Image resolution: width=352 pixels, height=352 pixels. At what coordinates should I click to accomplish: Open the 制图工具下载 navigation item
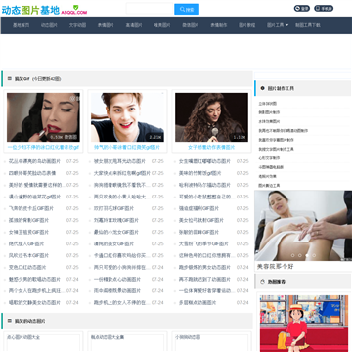[308, 25]
